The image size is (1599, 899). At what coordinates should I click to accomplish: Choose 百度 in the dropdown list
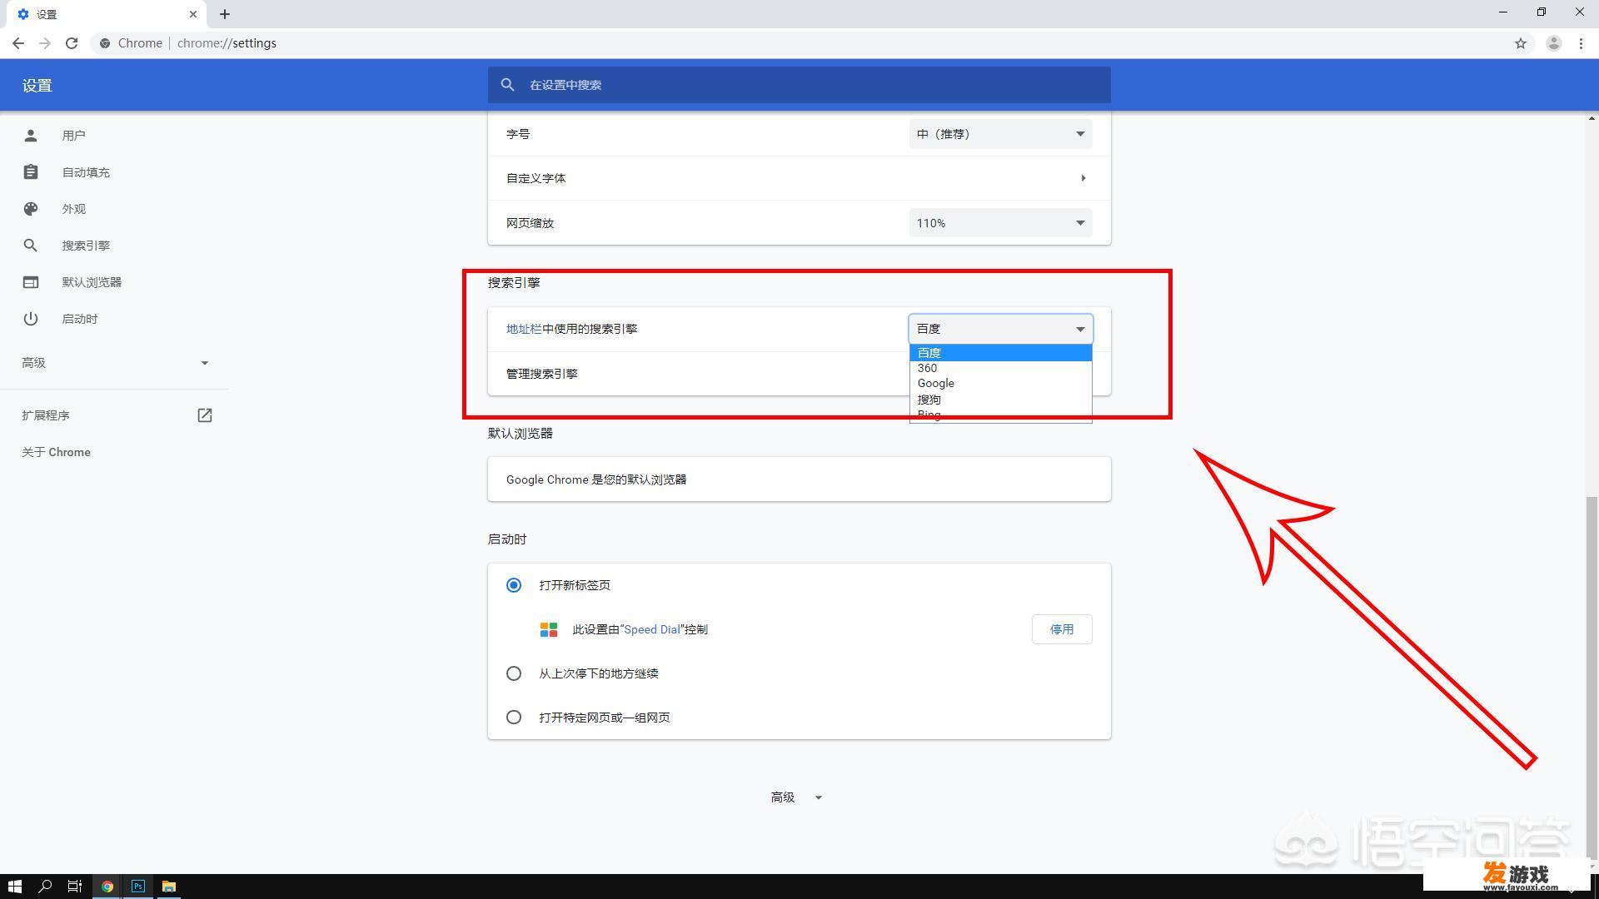(x=1000, y=353)
